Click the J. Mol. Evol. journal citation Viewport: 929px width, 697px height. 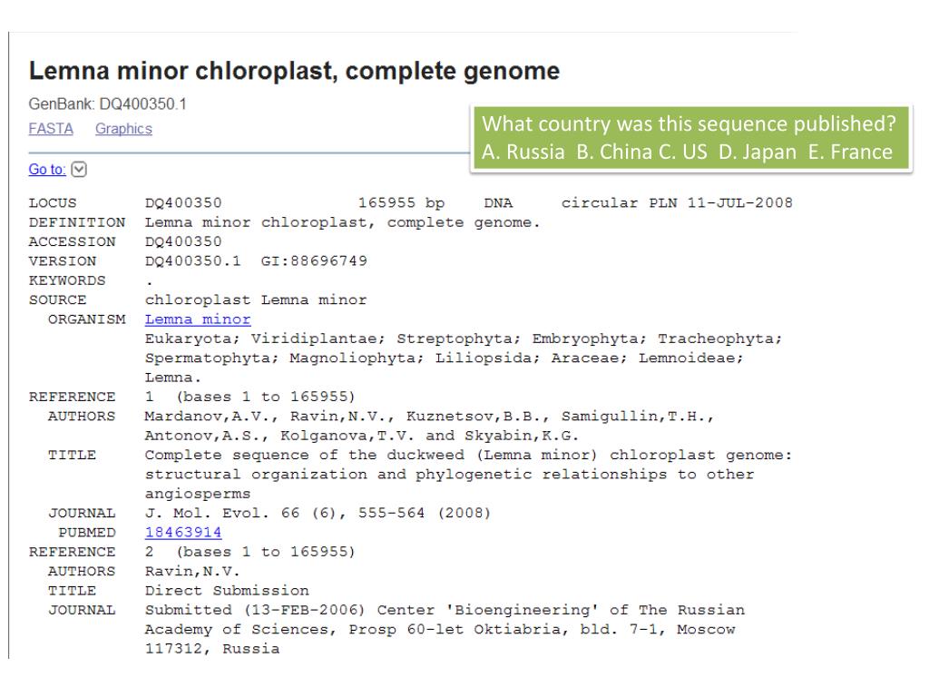(x=318, y=514)
